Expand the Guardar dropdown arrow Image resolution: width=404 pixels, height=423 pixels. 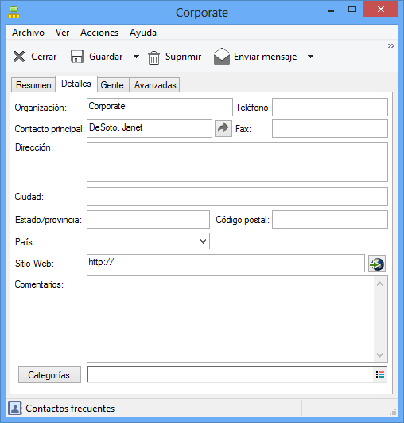click(x=136, y=57)
